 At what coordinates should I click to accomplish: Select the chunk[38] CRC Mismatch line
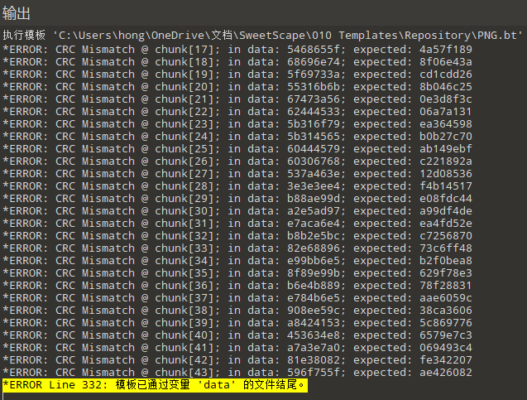pyautogui.click(x=237, y=311)
